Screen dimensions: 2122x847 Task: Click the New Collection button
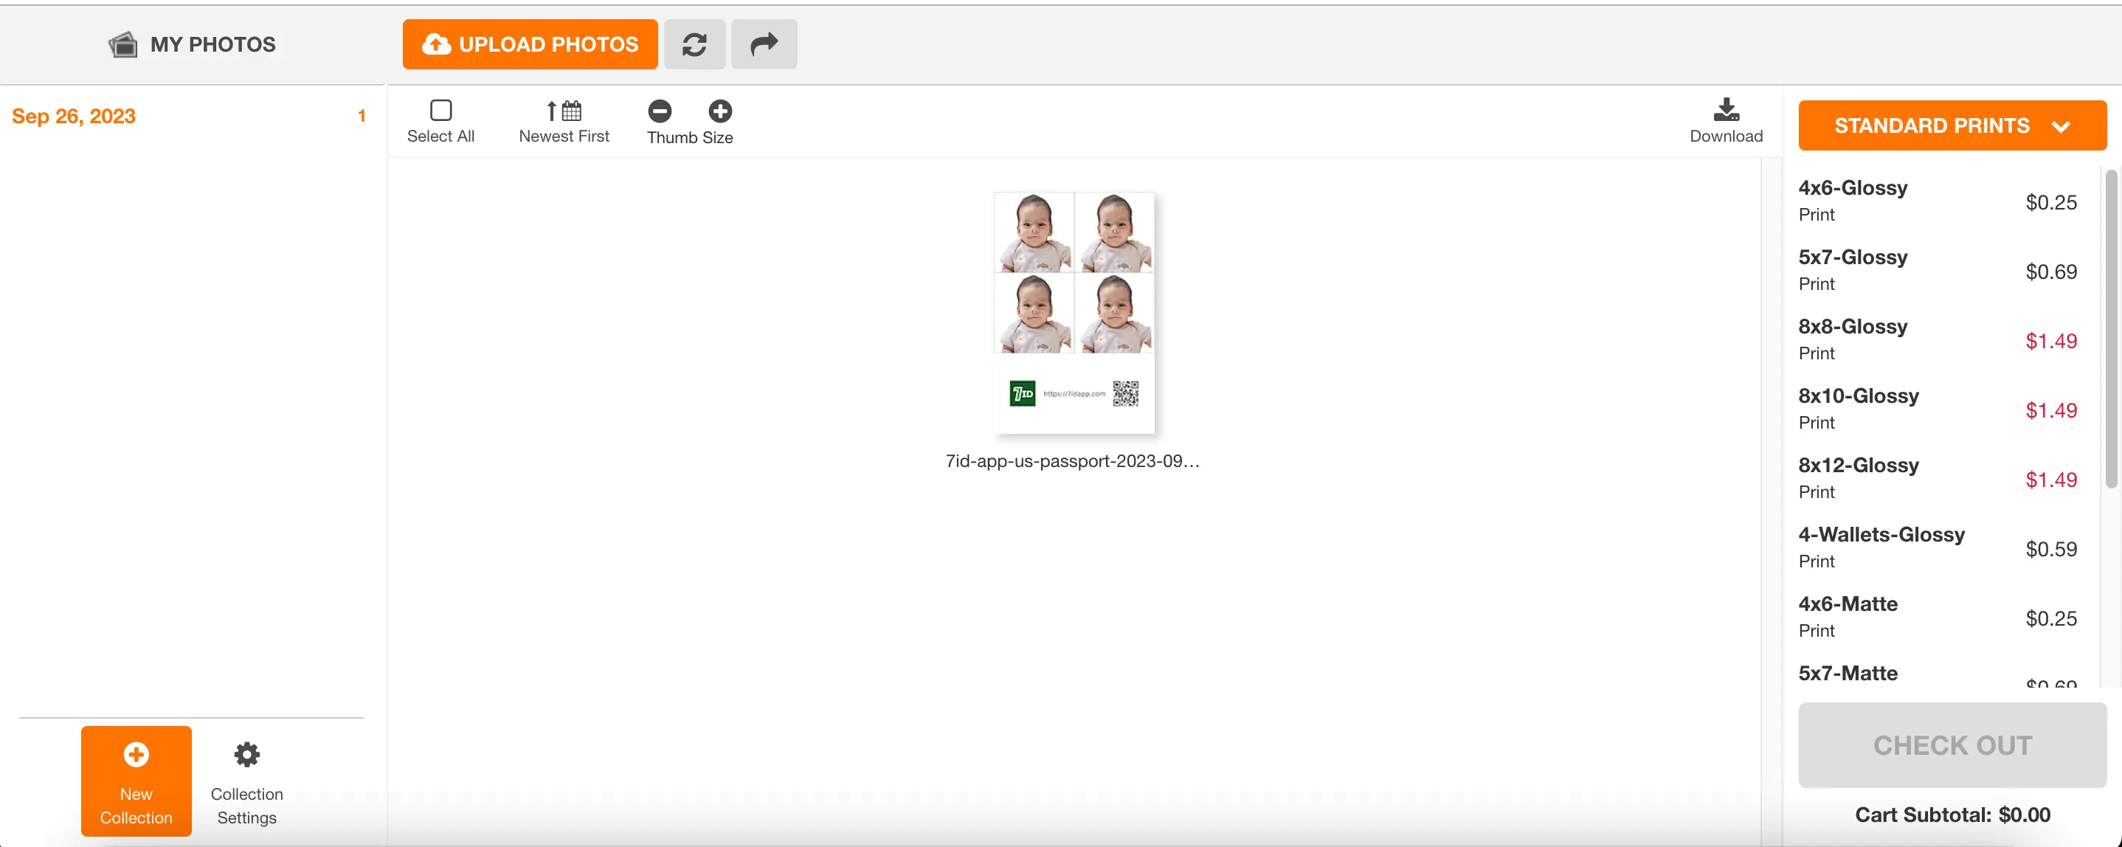point(135,781)
